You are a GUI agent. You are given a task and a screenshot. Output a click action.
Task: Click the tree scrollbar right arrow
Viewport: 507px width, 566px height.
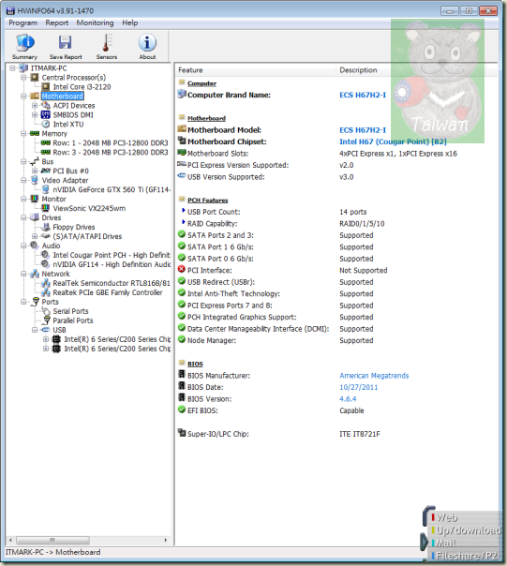tap(165, 540)
